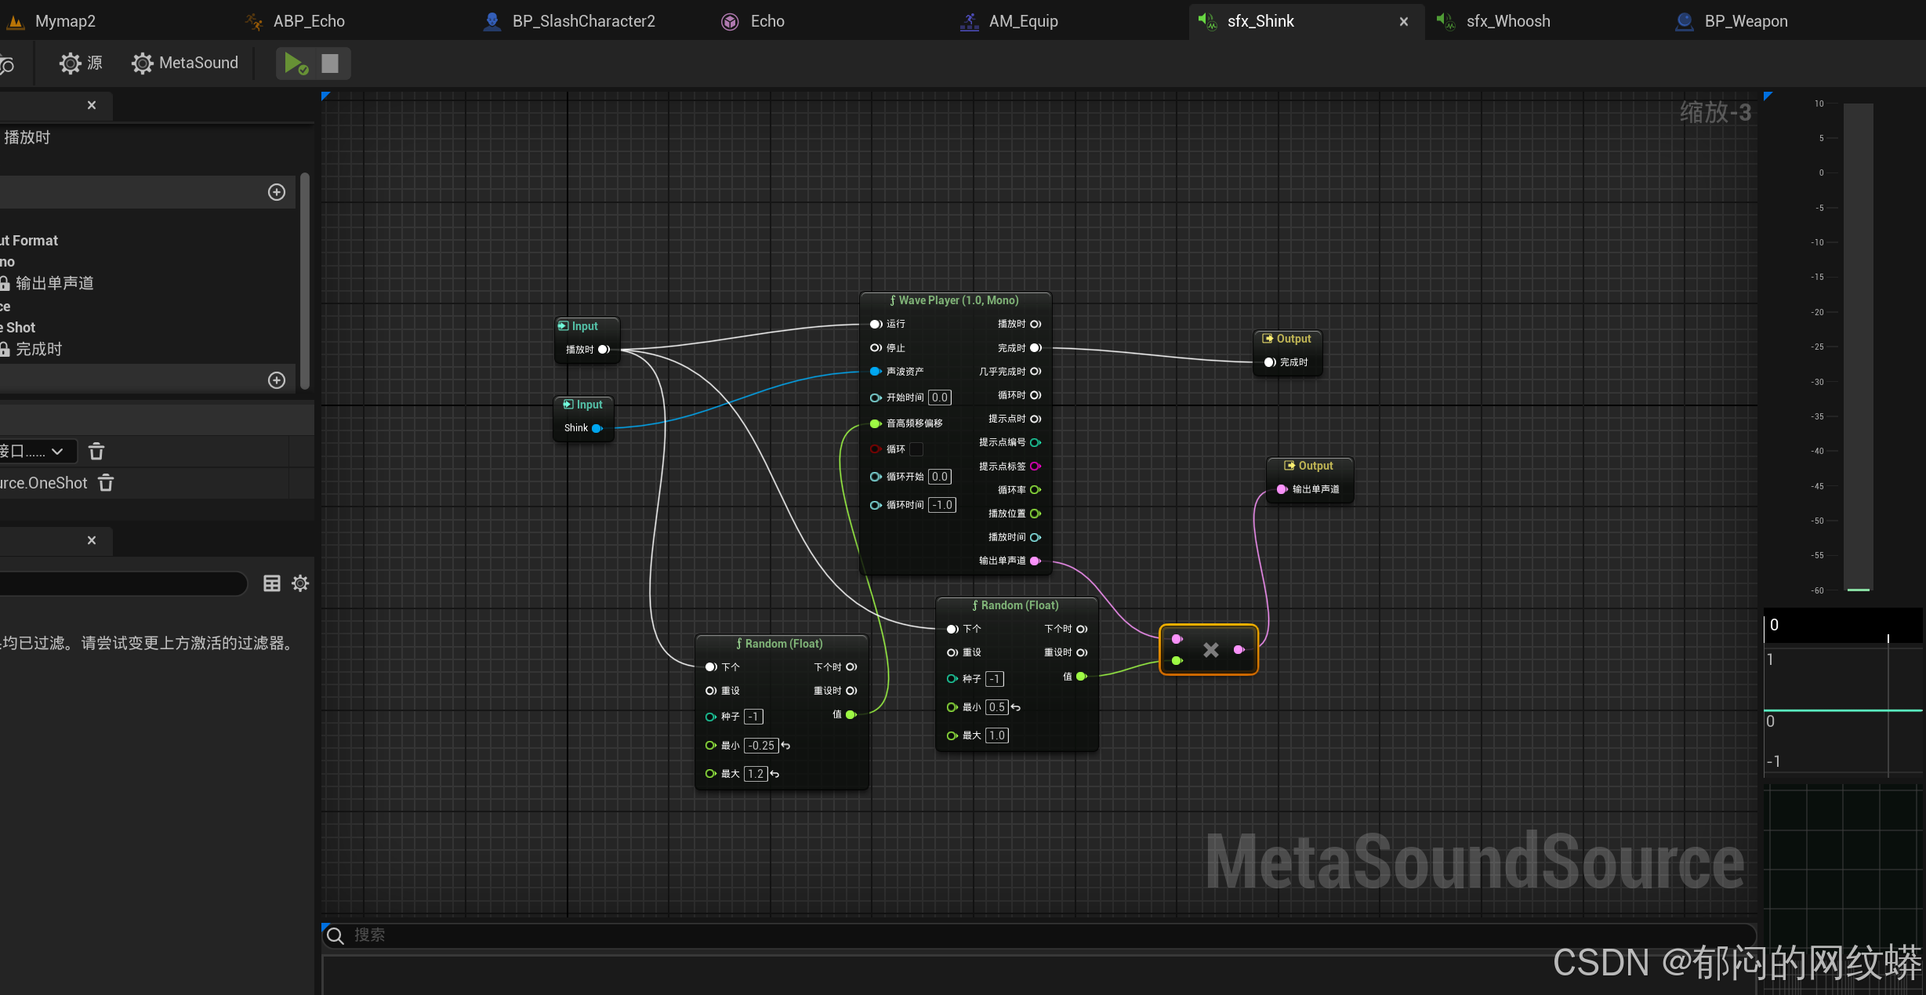Reset 最小 value on left Random Float node
Image resolution: width=1926 pixels, height=995 pixels.
tap(785, 746)
